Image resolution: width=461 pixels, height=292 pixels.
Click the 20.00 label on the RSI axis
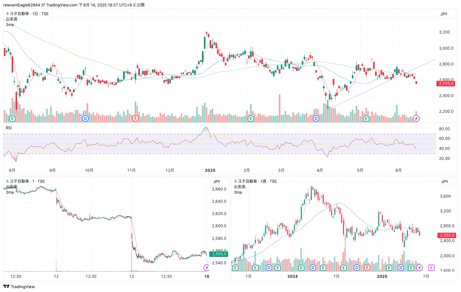click(x=444, y=158)
